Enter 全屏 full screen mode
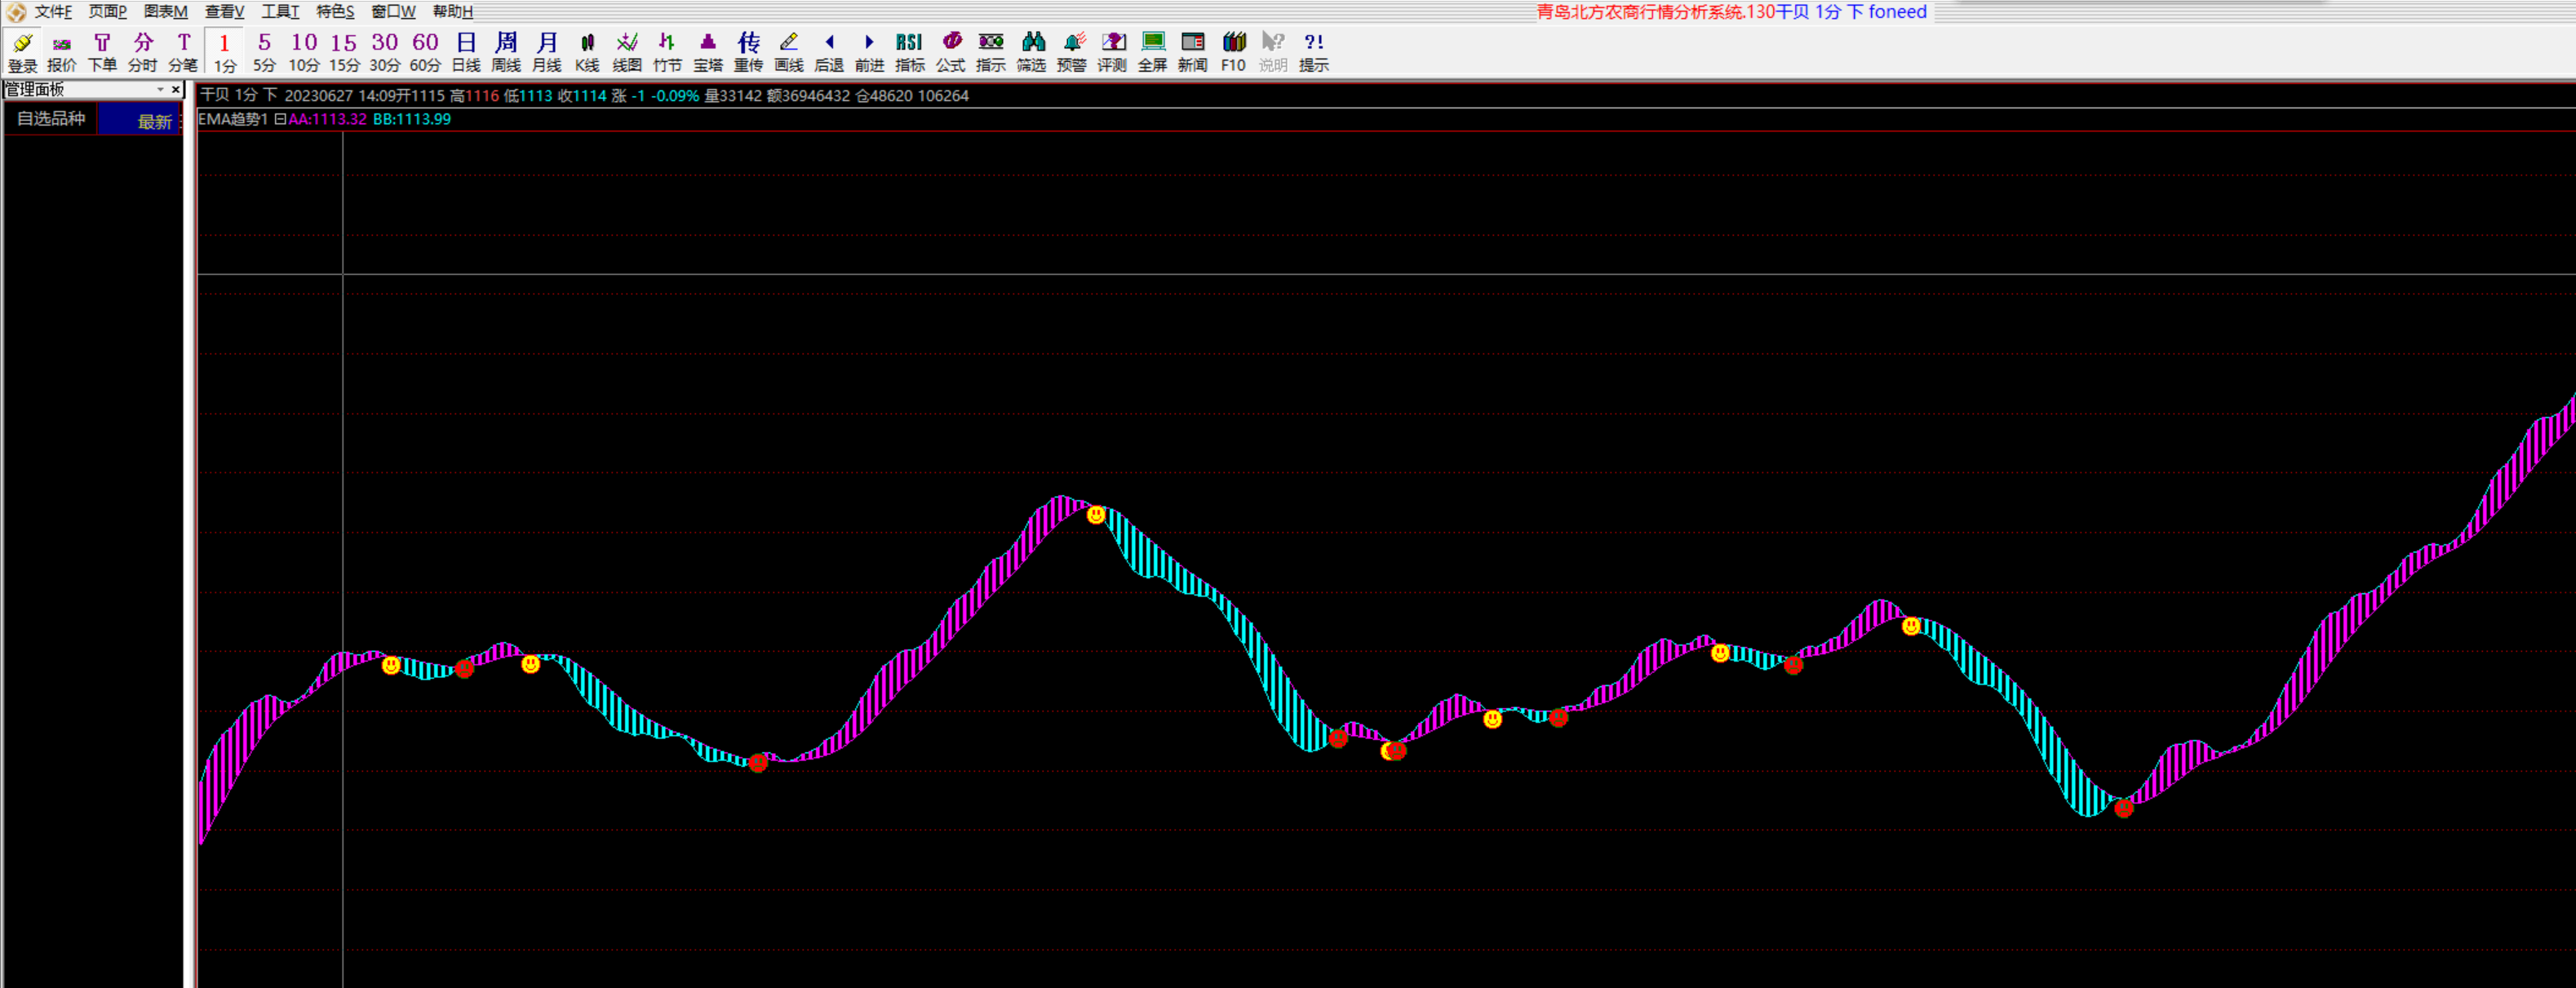Image resolution: width=2576 pixels, height=988 pixels. click(x=1152, y=52)
